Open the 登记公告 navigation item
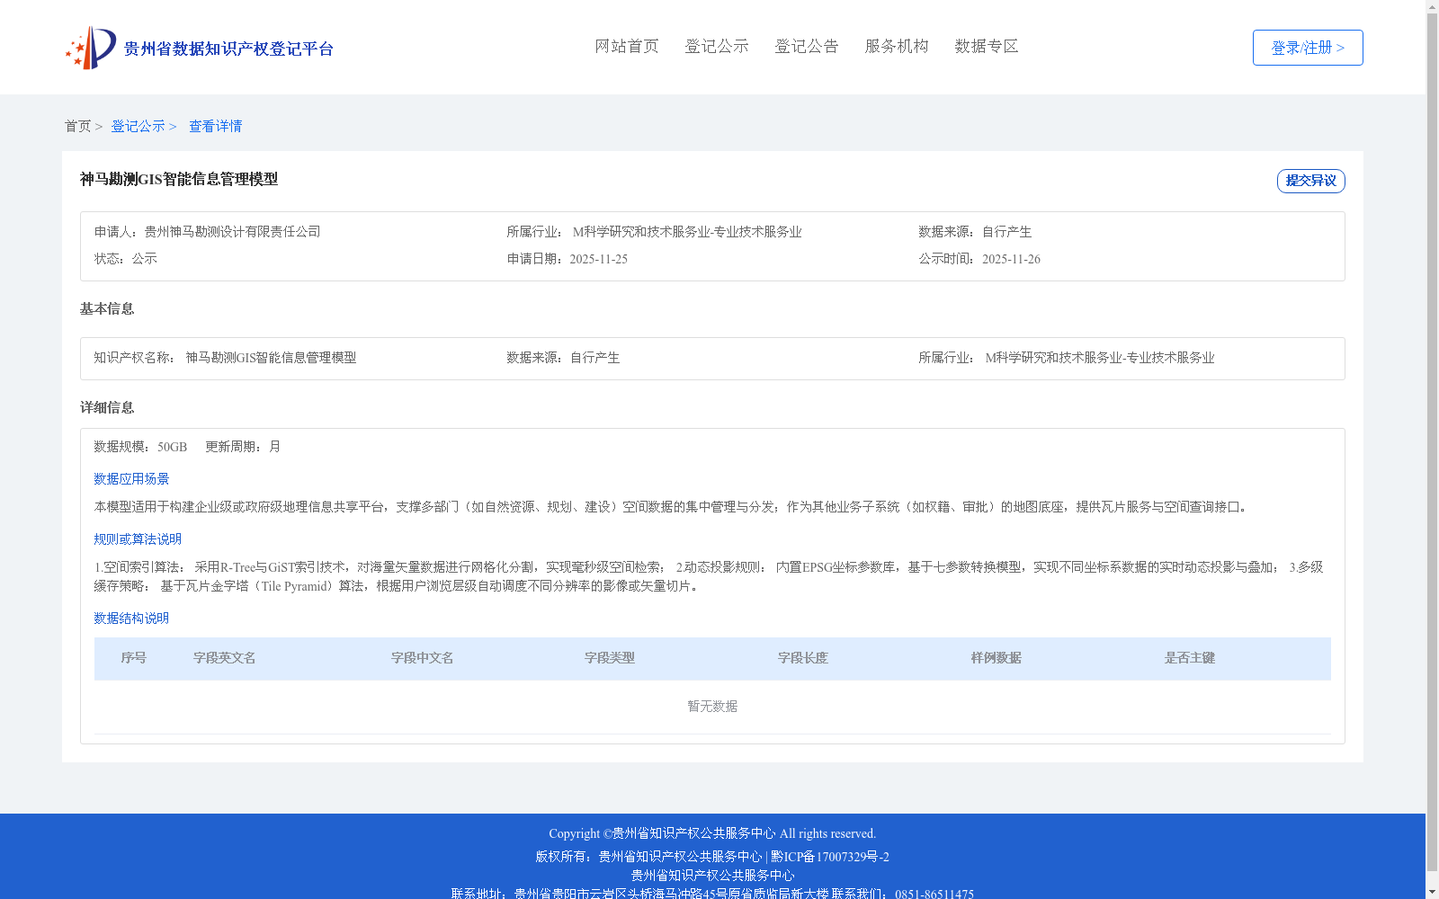 pos(807,47)
